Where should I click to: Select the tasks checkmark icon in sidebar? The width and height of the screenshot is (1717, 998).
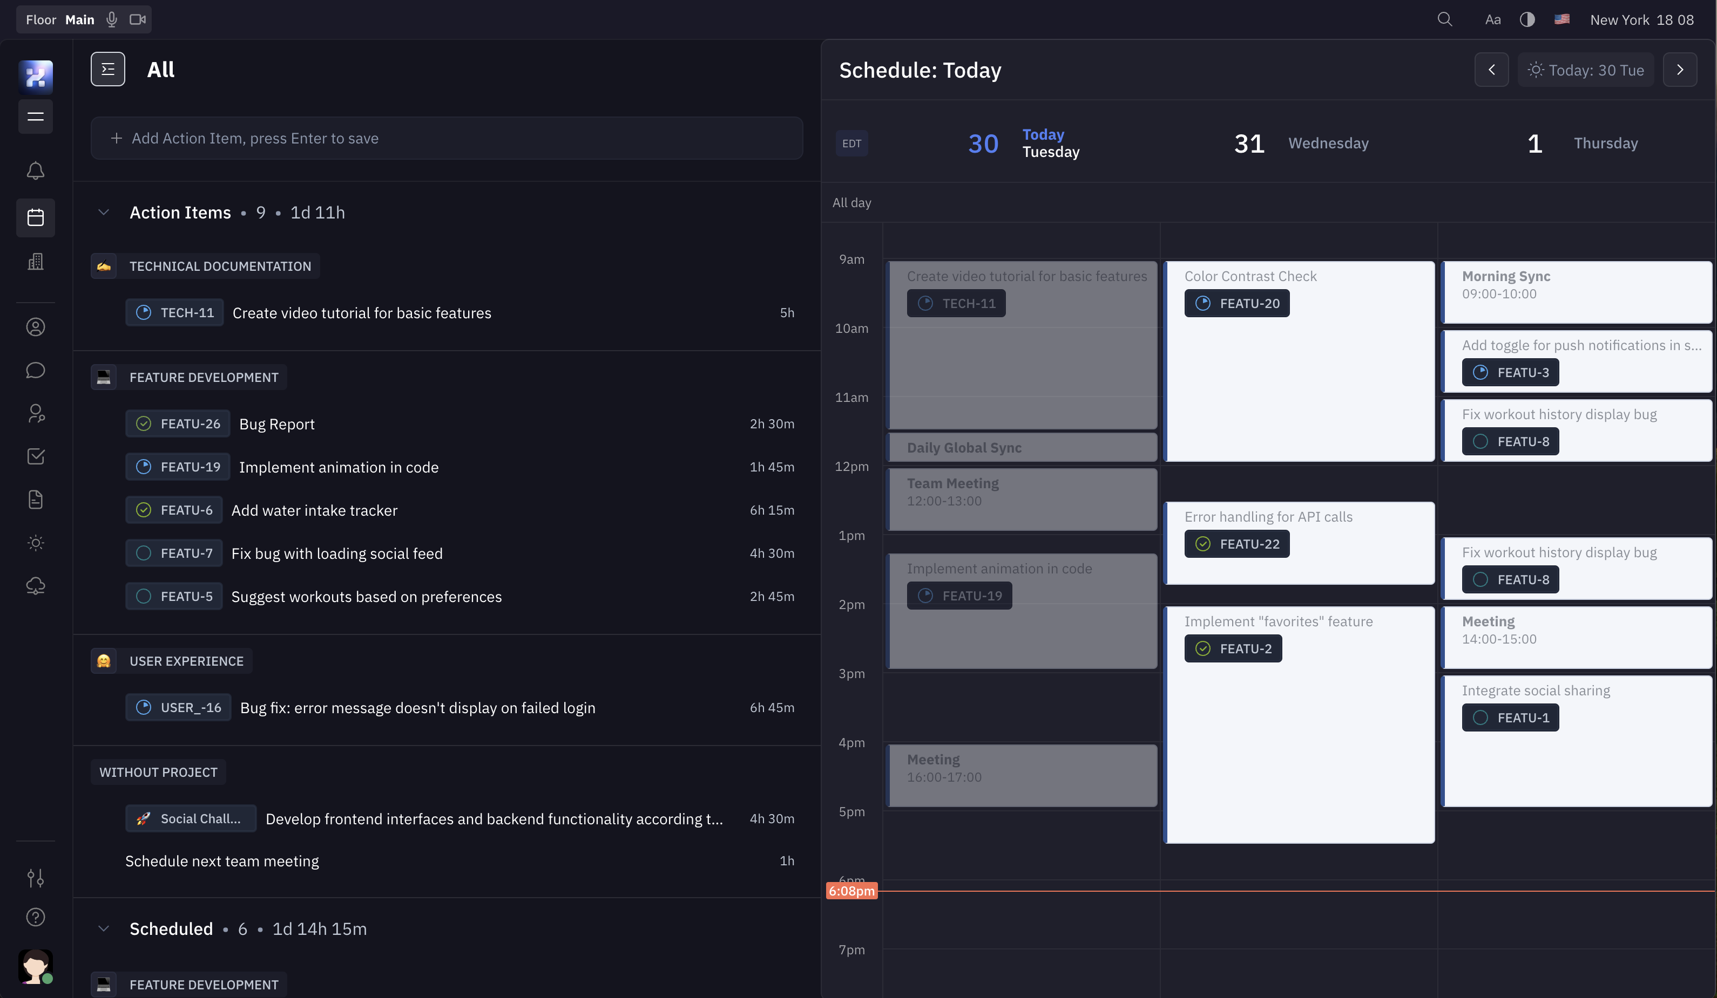tap(36, 456)
